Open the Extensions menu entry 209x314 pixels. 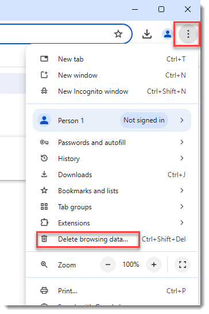coord(112,223)
